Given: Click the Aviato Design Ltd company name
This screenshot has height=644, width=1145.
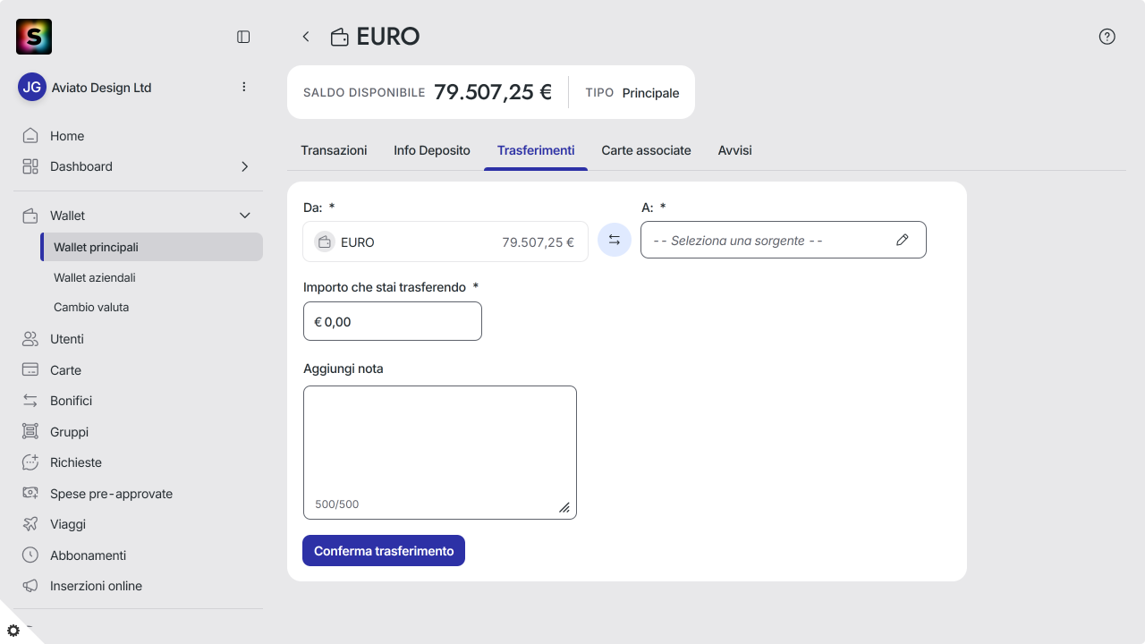Looking at the screenshot, I should pos(102,88).
